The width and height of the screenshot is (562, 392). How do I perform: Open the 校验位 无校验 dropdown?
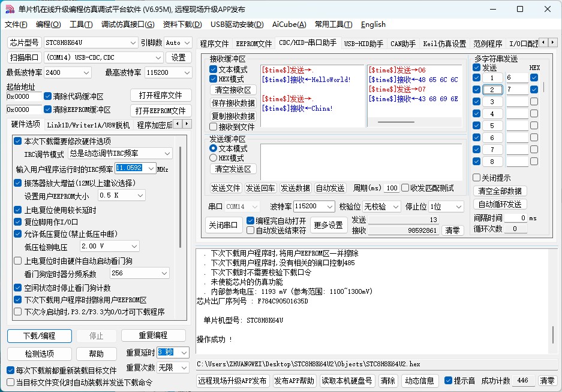click(396, 206)
